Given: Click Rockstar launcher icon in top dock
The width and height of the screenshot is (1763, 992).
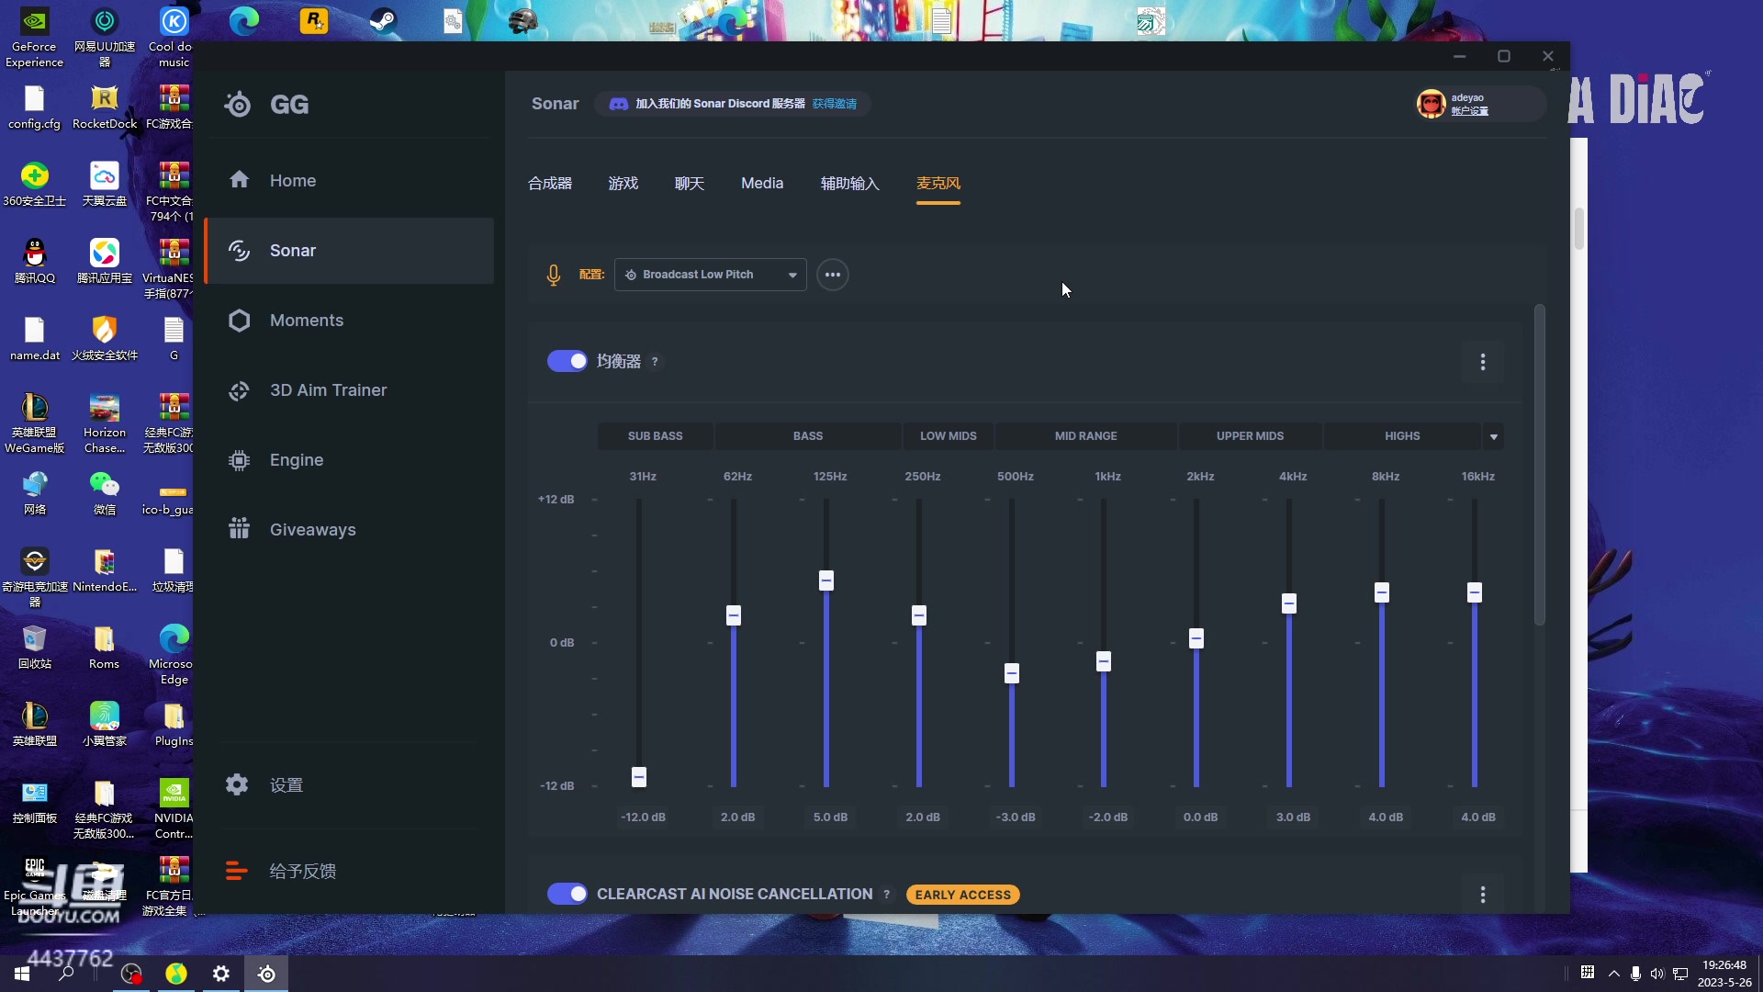Looking at the screenshot, I should (x=314, y=20).
